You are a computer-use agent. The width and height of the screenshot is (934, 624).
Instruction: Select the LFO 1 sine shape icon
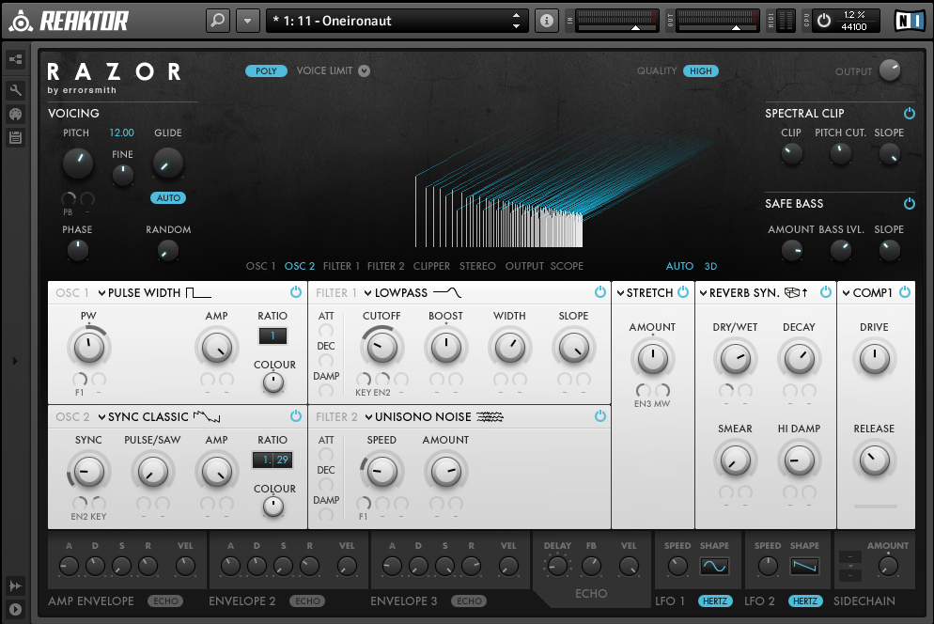(714, 567)
